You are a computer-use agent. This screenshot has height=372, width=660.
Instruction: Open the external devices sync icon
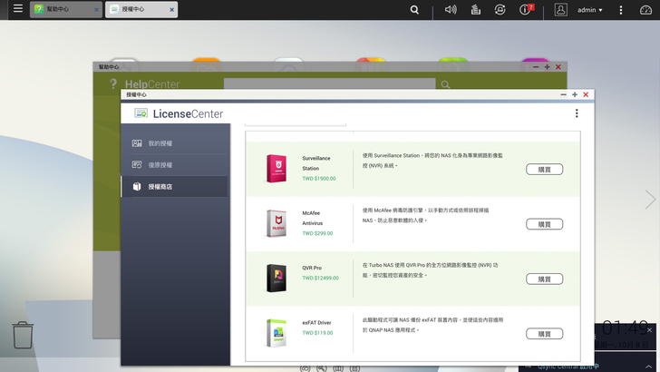pos(500,10)
